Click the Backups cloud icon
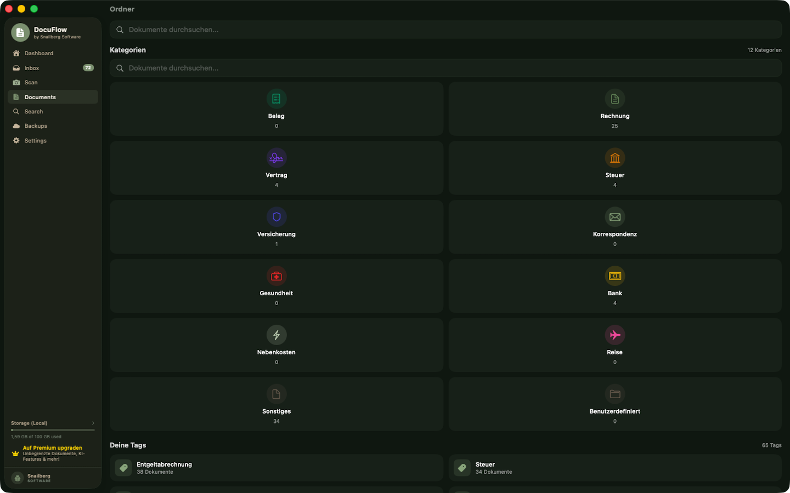Screen dimensions: 790x493 pyautogui.click(x=16, y=126)
